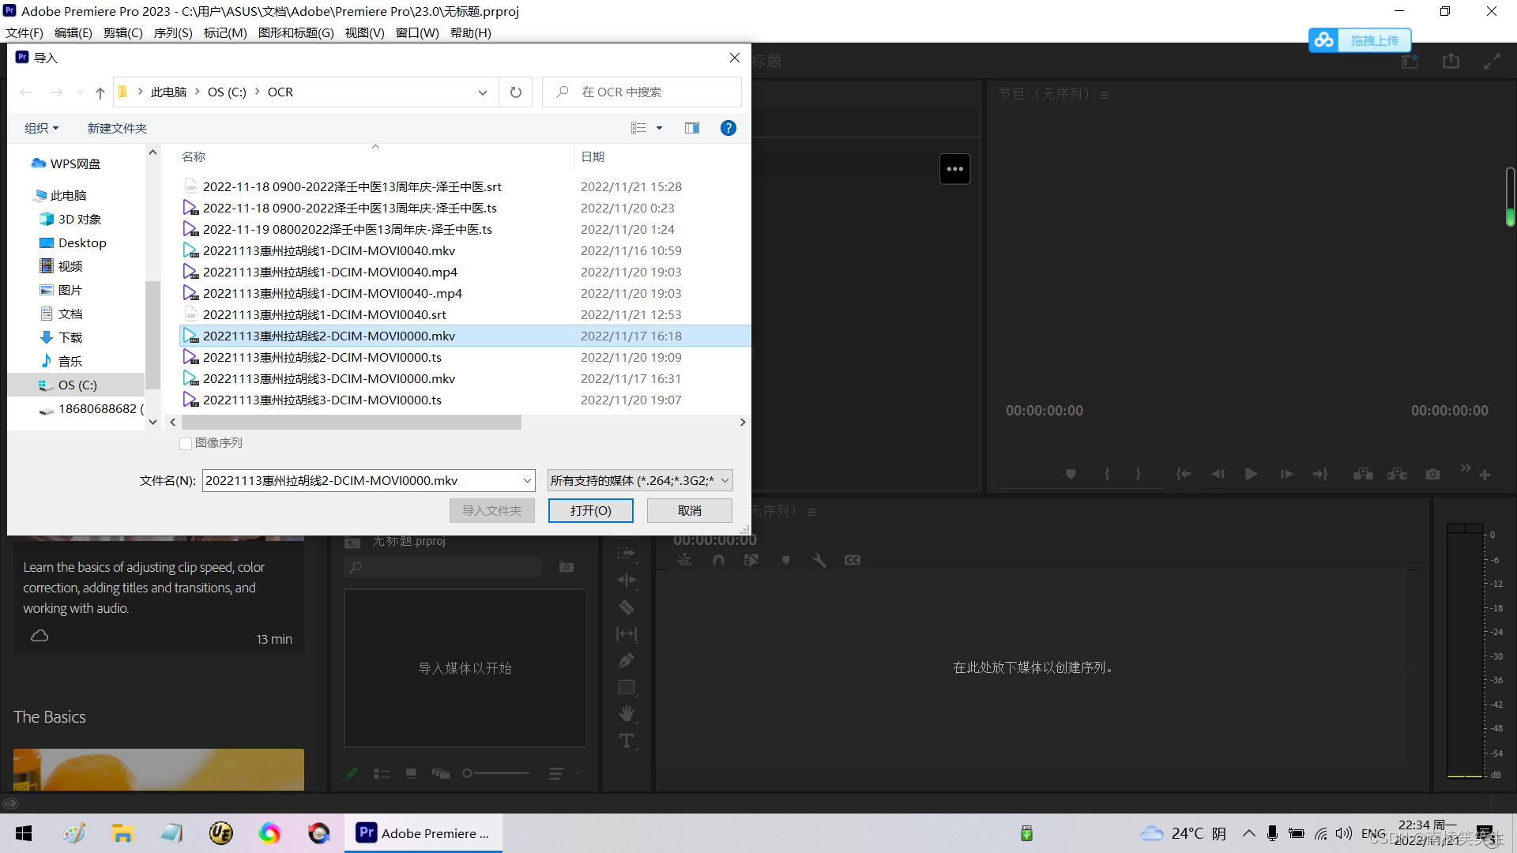The image size is (1517, 853).
Task: Click the 取消 button
Action: (690, 511)
